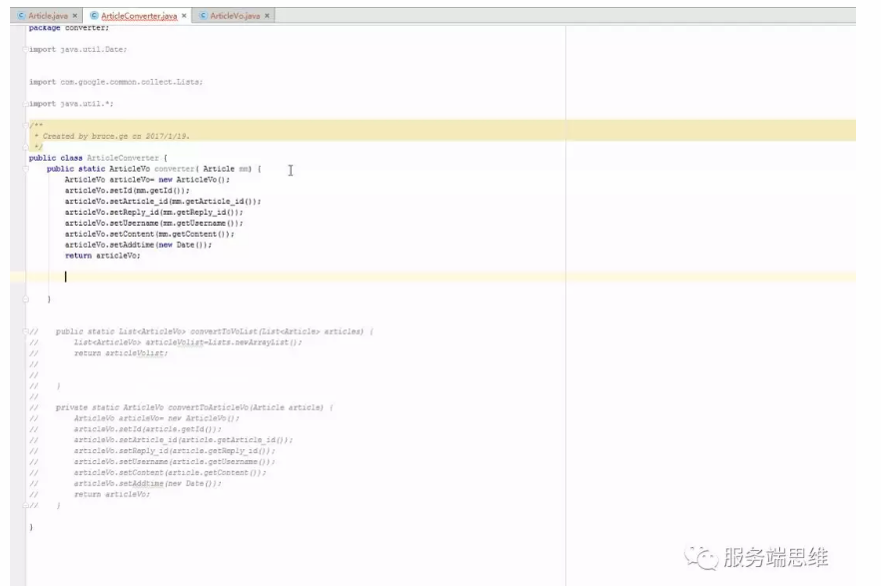This screenshot has height=586, width=881.
Task: Close the ArticleVo.java tab
Action: (267, 16)
